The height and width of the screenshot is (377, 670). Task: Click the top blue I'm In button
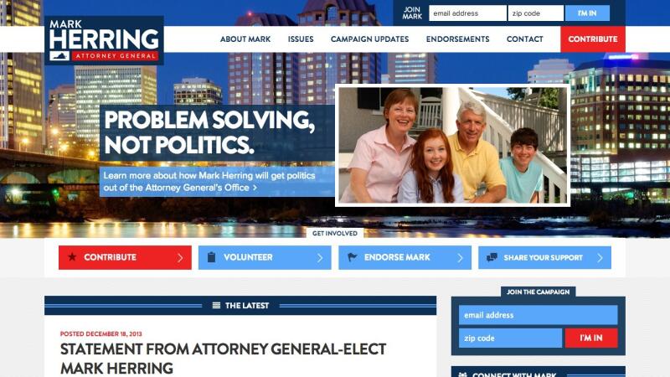(587, 13)
